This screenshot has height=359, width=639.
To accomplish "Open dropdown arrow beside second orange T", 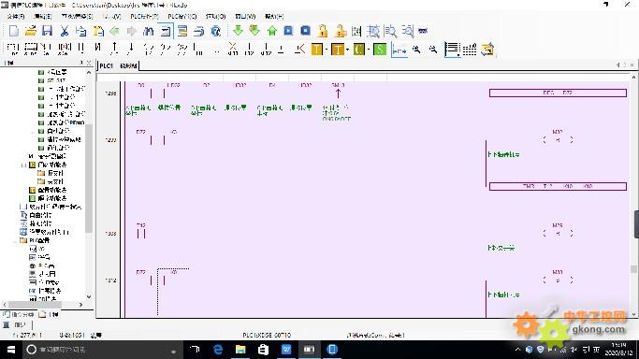I will (x=347, y=50).
